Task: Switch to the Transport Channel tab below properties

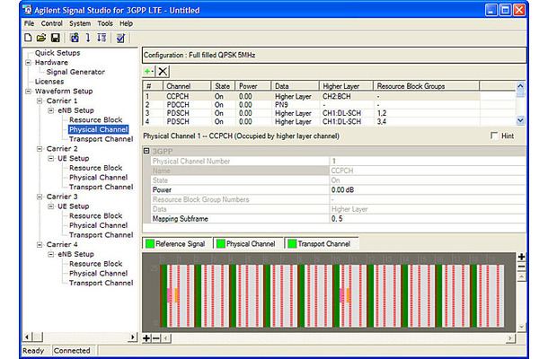Action: point(321,244)
